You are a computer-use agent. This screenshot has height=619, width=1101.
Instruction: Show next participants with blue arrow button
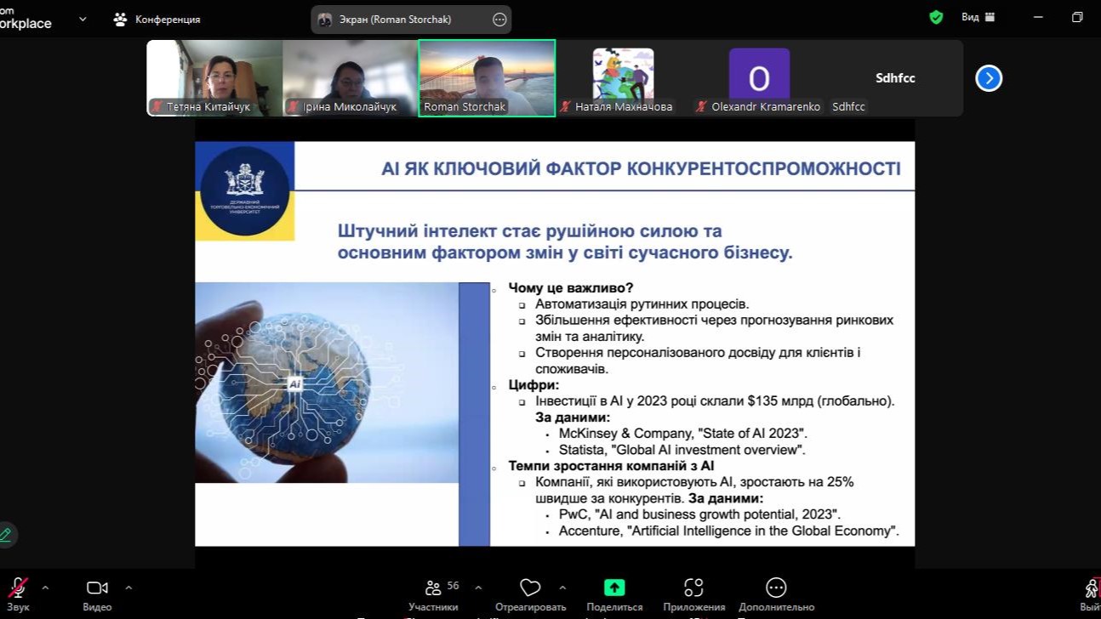pos(988,78)
